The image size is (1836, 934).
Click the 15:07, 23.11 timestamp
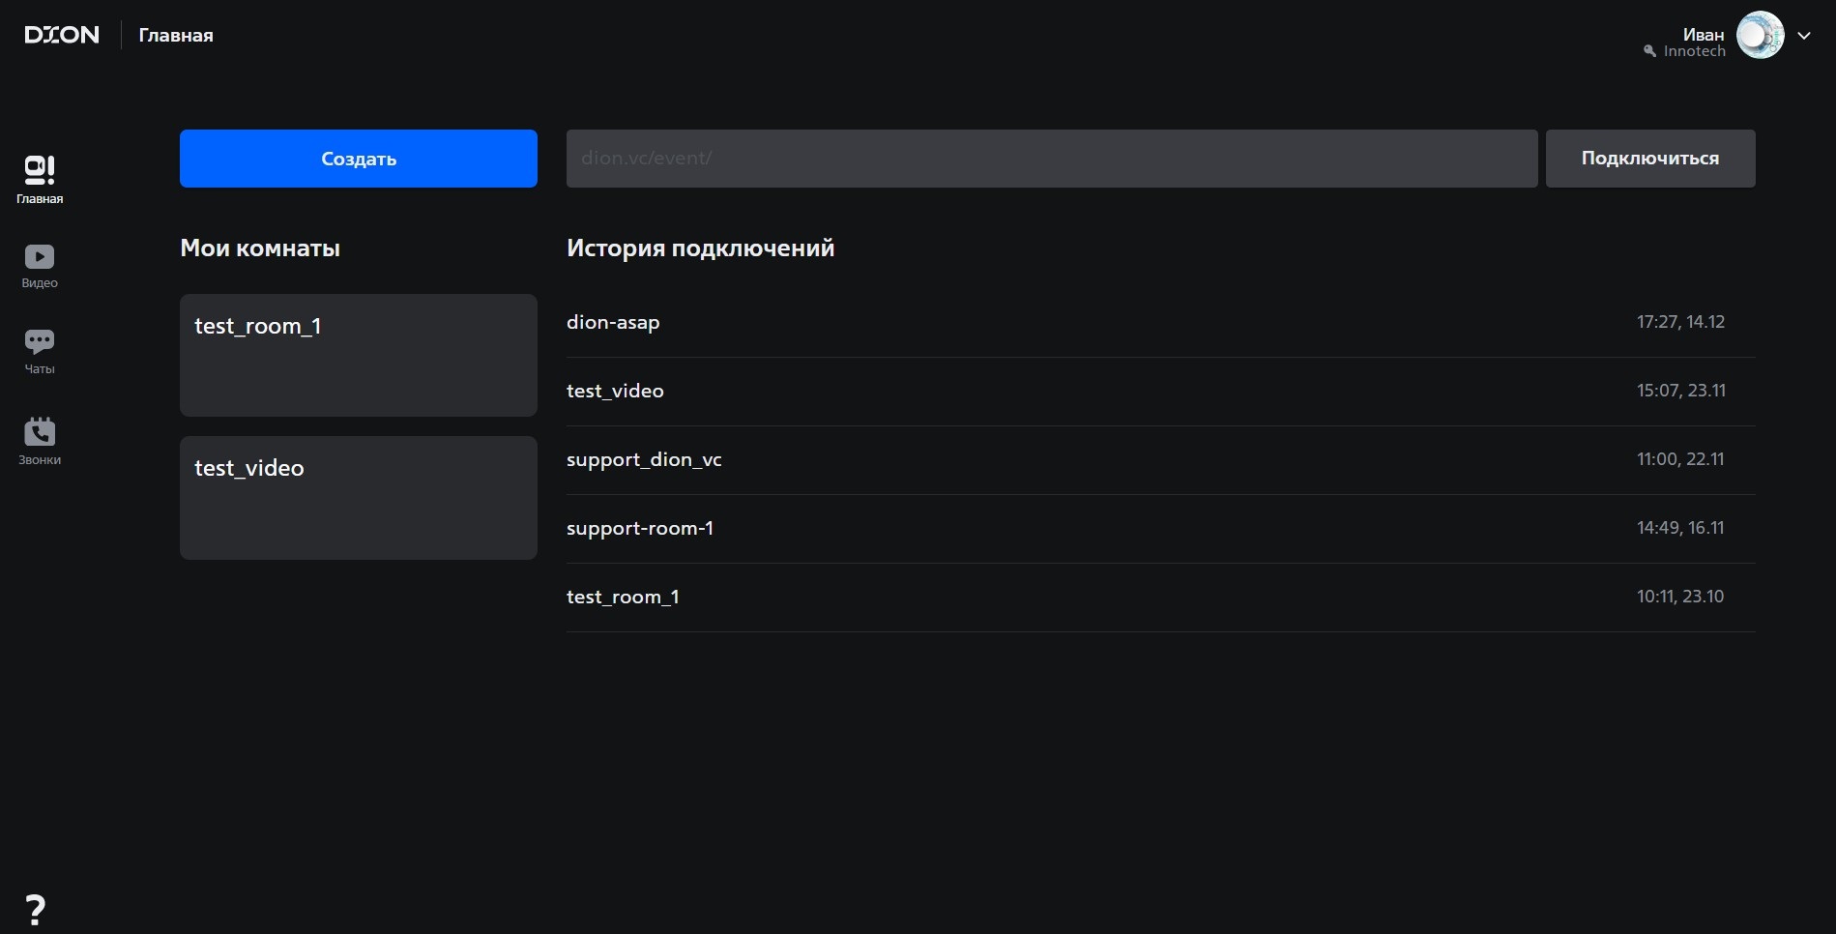[x=1680, y=391]
